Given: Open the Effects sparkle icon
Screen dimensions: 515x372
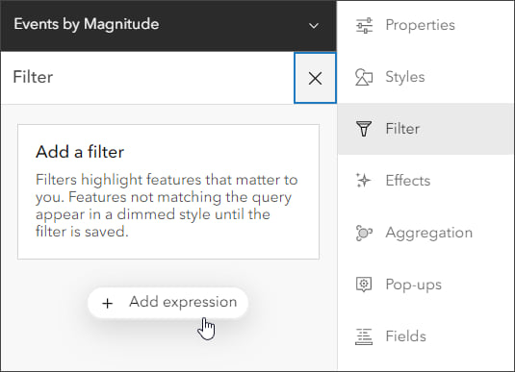Looking at the screenshot, I should tap(363, 181).
